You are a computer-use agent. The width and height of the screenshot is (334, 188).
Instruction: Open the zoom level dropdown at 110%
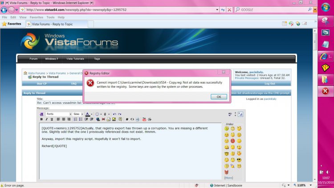coord(310,185)
